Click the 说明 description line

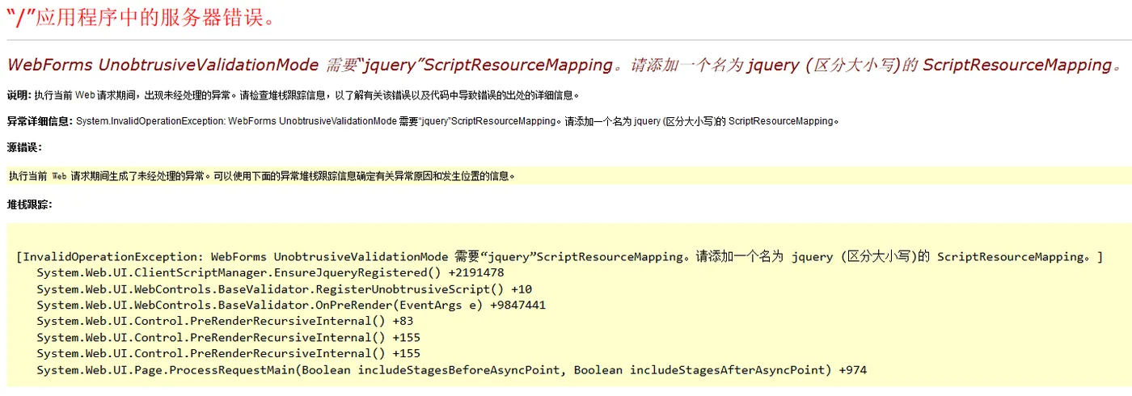click(x=294, y=95)
